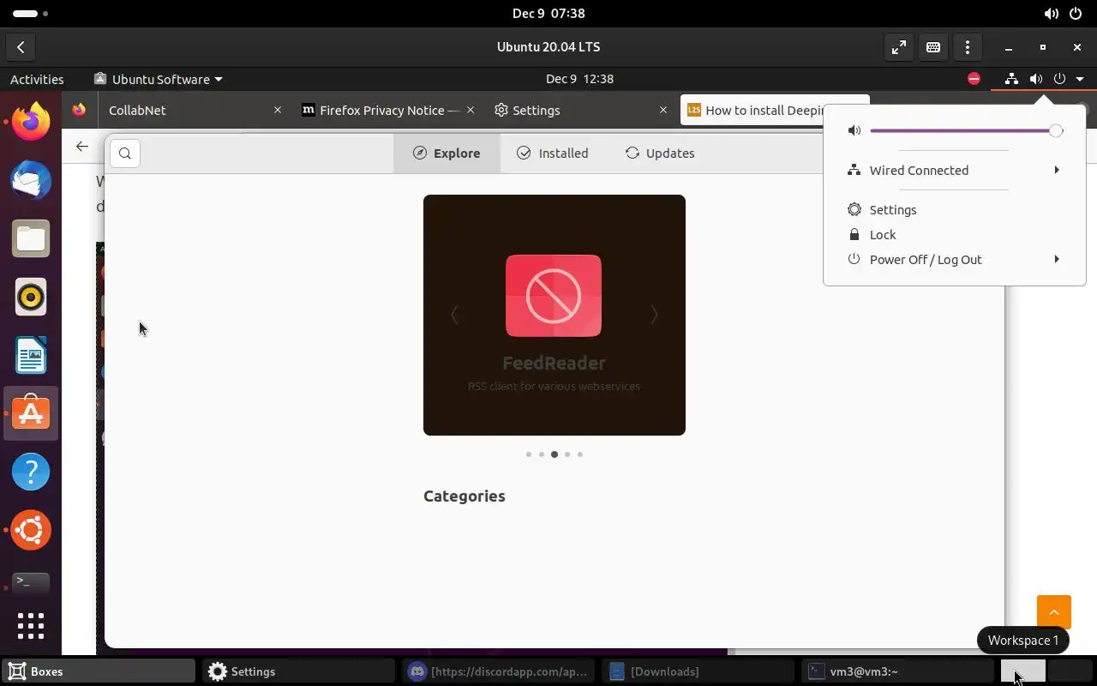Switch to the Updates tab
The width and height of the screenshot is (1097, 686).
pyautogui.click(x=660, y=153)
